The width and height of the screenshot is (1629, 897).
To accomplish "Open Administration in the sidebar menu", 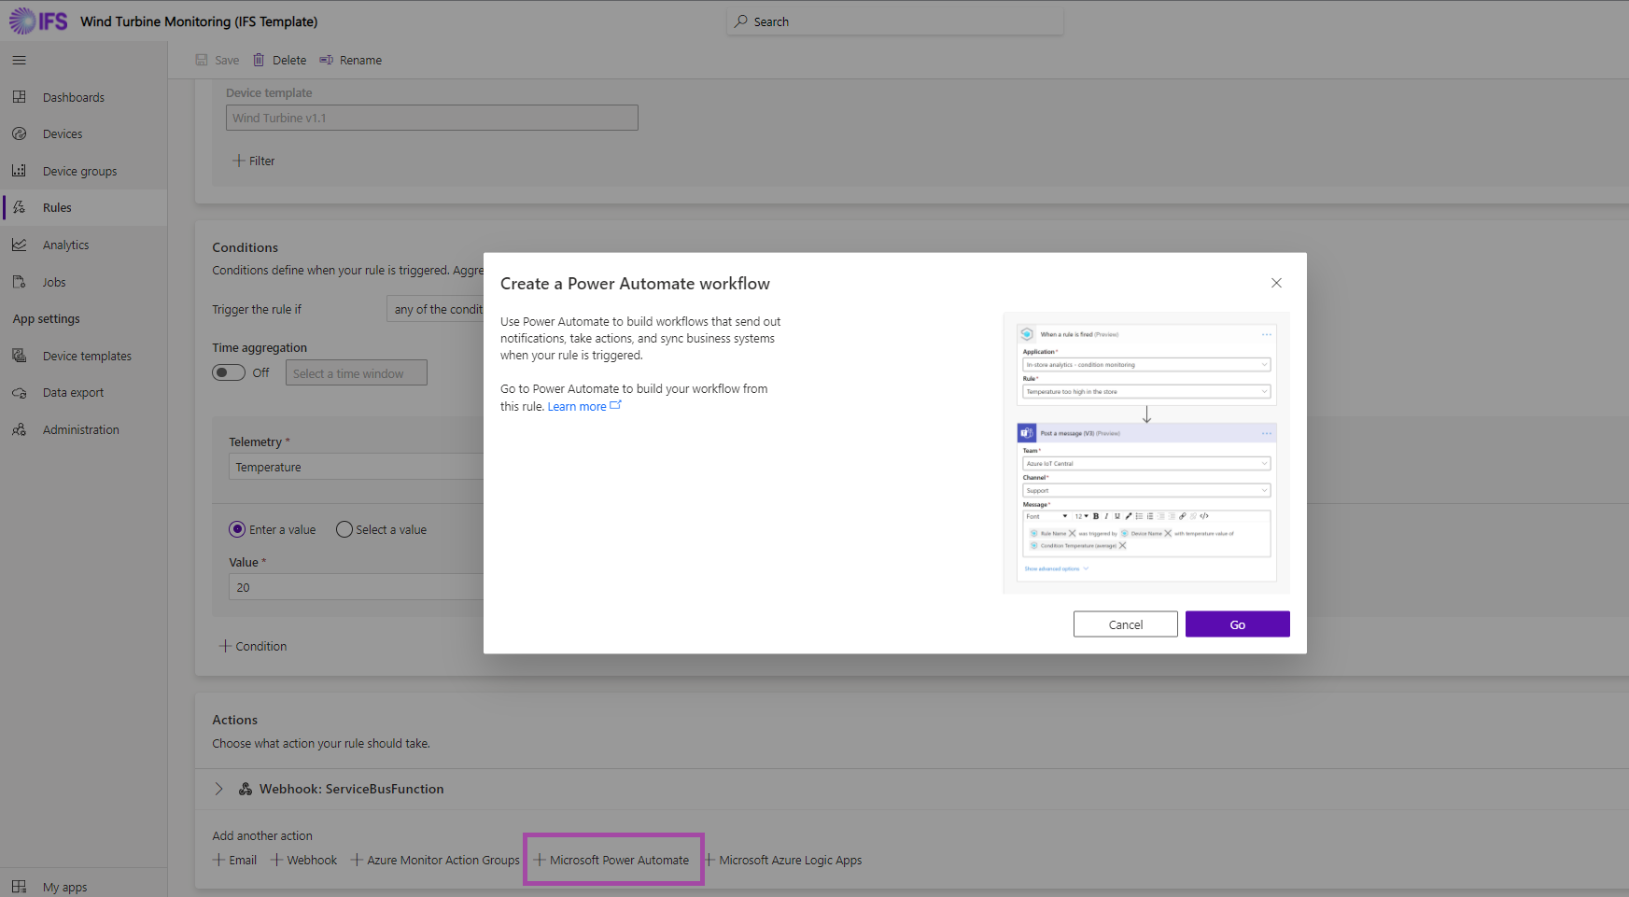I will (80, 430).
